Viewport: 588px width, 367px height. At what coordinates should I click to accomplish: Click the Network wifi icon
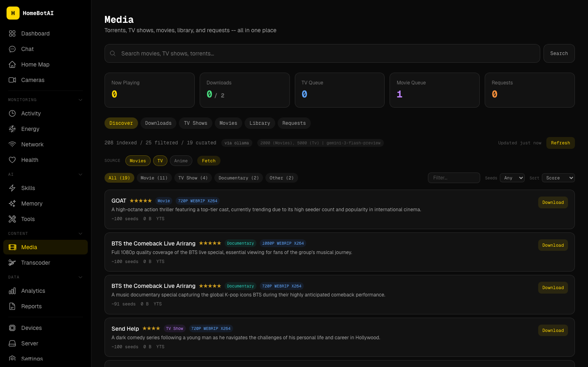click(x=12, y=144)
